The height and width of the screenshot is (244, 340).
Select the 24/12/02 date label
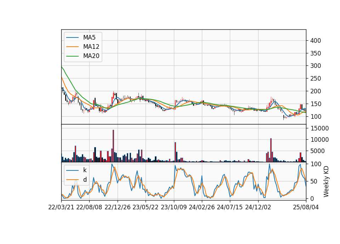point(258,207)
